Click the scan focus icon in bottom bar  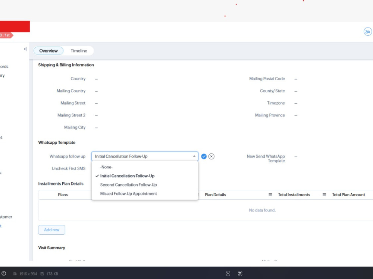(x=228, y=273)
